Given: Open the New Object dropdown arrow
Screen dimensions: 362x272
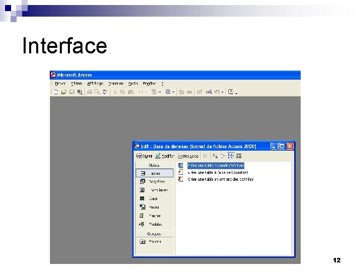Looking at the screenshot, I should [x=223, y=92].
